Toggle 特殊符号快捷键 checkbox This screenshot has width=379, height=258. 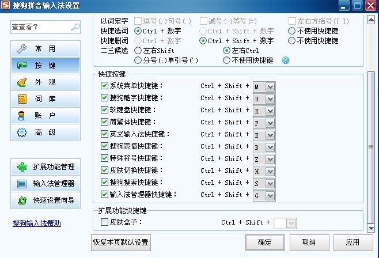click(x=104, y=158)
